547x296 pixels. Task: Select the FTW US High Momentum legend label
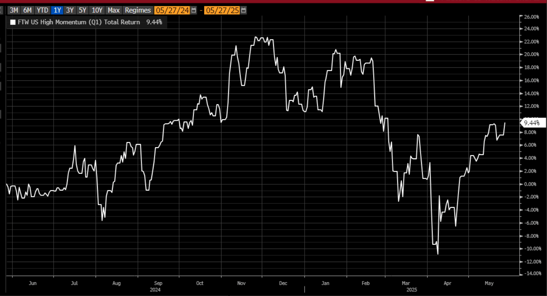[79, 22]
